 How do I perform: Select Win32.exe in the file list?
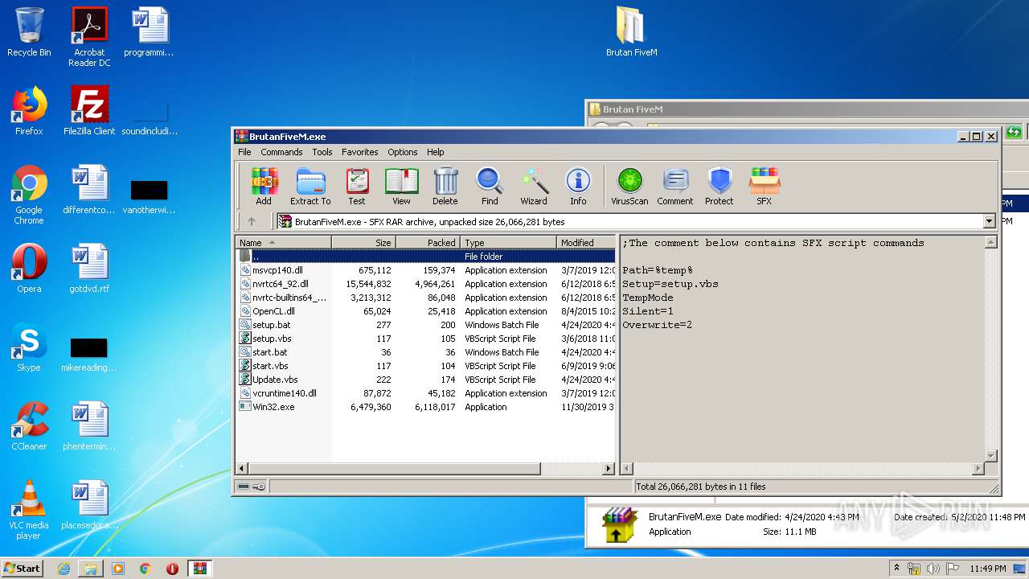(426, 407)
